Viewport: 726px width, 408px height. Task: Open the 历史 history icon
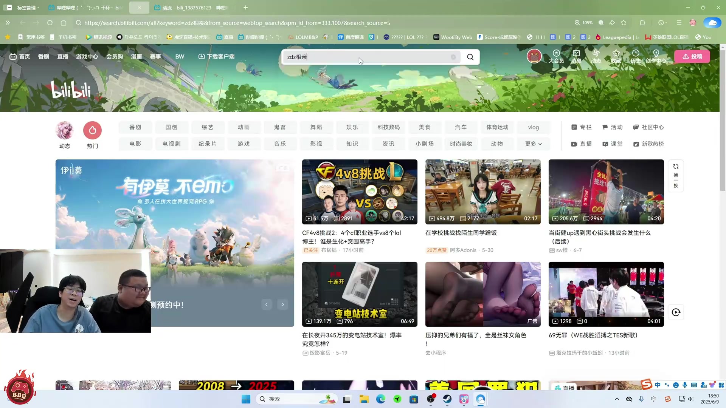click(636, 56)
